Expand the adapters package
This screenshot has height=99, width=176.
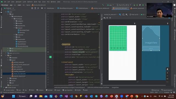(x=14, y=21)
